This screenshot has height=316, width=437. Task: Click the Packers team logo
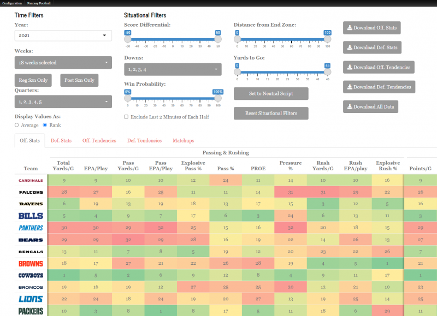pyautogui.click(x=31, y=311)
